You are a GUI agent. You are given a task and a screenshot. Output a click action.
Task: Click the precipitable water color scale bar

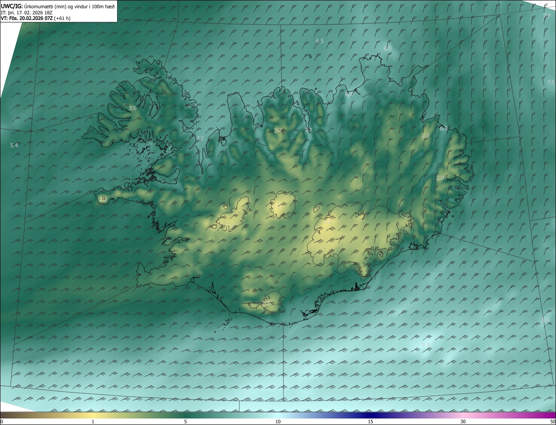pos(278,415)
